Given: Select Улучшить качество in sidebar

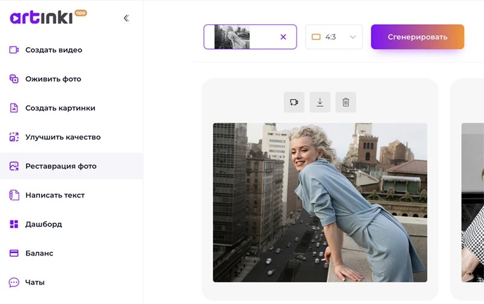Looking at the screenshot, I should click(63, 137).
